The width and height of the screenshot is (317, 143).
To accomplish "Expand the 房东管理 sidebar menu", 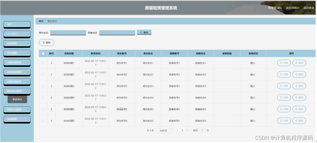I will pyautogui.click(x=17, y=53).
